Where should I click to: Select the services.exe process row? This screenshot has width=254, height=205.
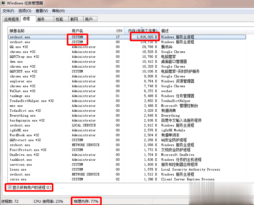(x=127, y=164)
